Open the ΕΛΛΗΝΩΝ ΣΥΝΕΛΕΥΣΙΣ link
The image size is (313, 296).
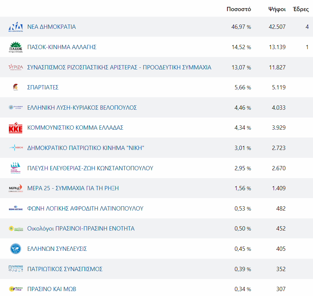57,249
